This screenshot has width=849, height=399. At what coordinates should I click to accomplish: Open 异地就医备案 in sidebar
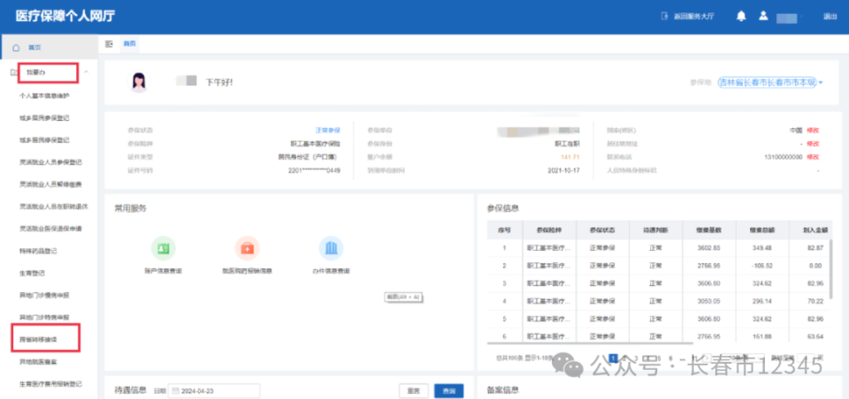click(x=38, y=362)
